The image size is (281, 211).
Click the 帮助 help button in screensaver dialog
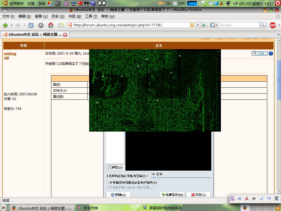pyautogui.click(x=118, y=195)
